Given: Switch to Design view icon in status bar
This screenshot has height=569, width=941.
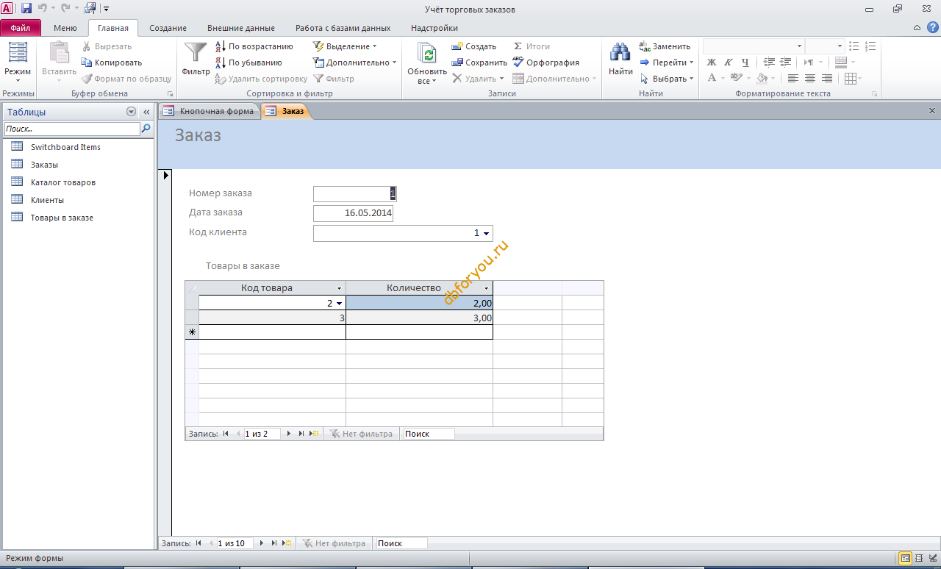Looking at the screenshot, I should (x=932, y=559).
